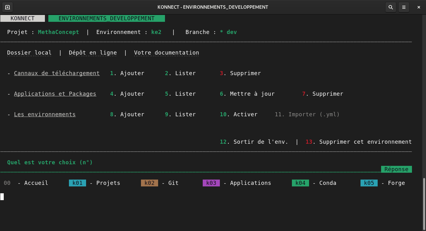Open the terminal search icon
The image size is (426, 231).
point(390,7)
